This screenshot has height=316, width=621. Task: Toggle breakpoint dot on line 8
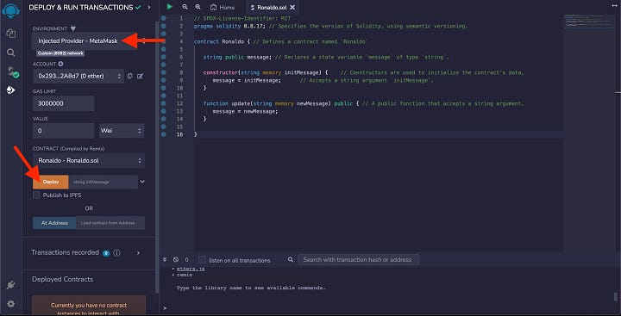(163, 72)
